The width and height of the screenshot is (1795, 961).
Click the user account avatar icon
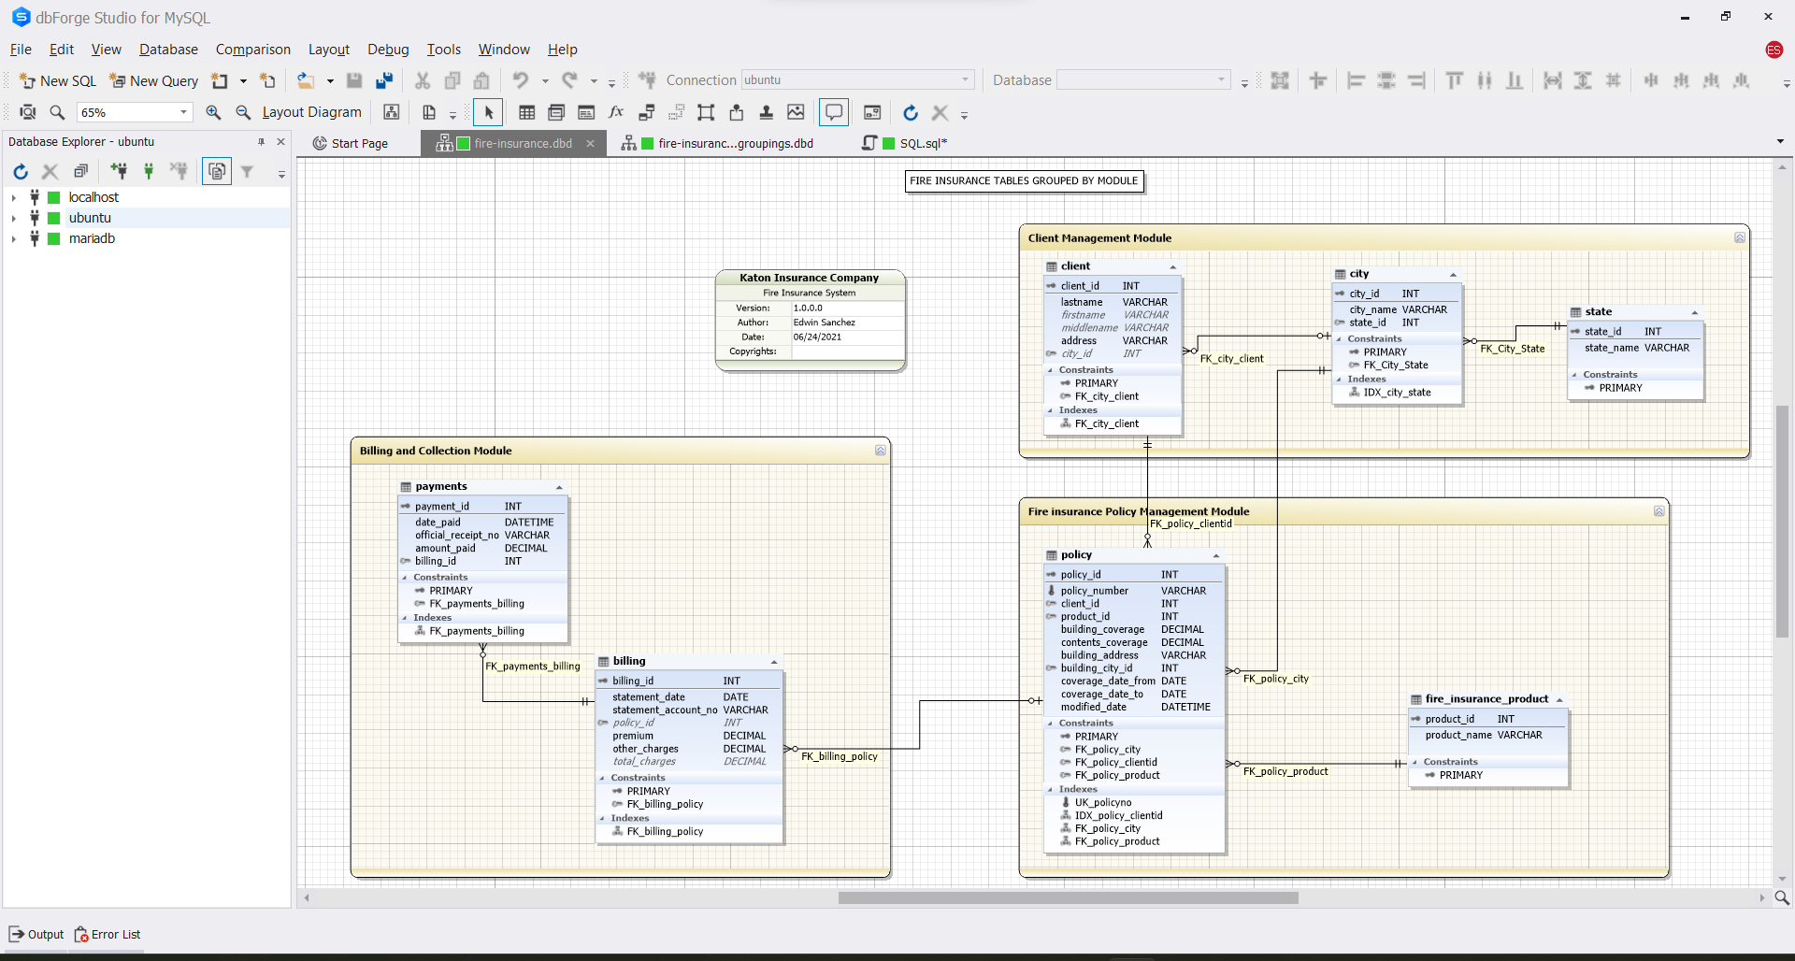(1773, 50)
